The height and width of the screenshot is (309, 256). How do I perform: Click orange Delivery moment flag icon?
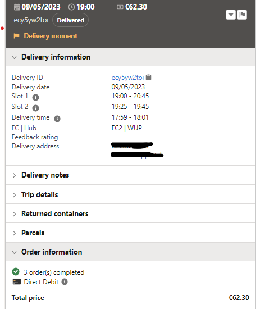tap(16, 36)
